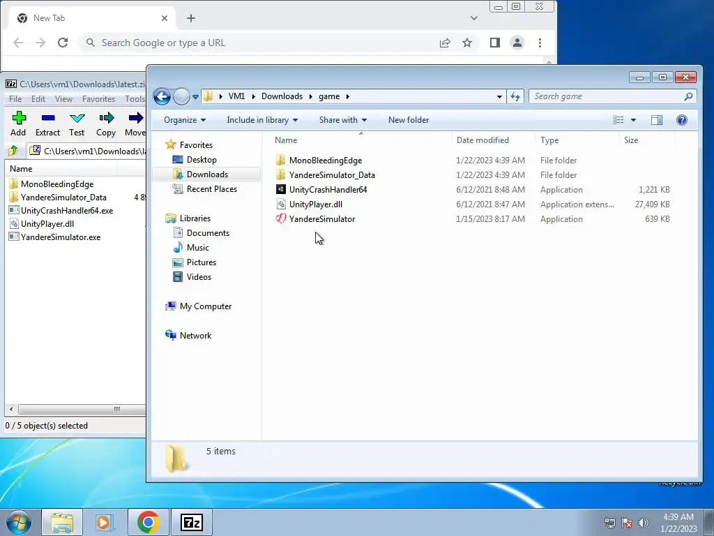The width and height of the screenshot is (714, 536).
Task: Click the Windows Start button
Action: point(19,522)
